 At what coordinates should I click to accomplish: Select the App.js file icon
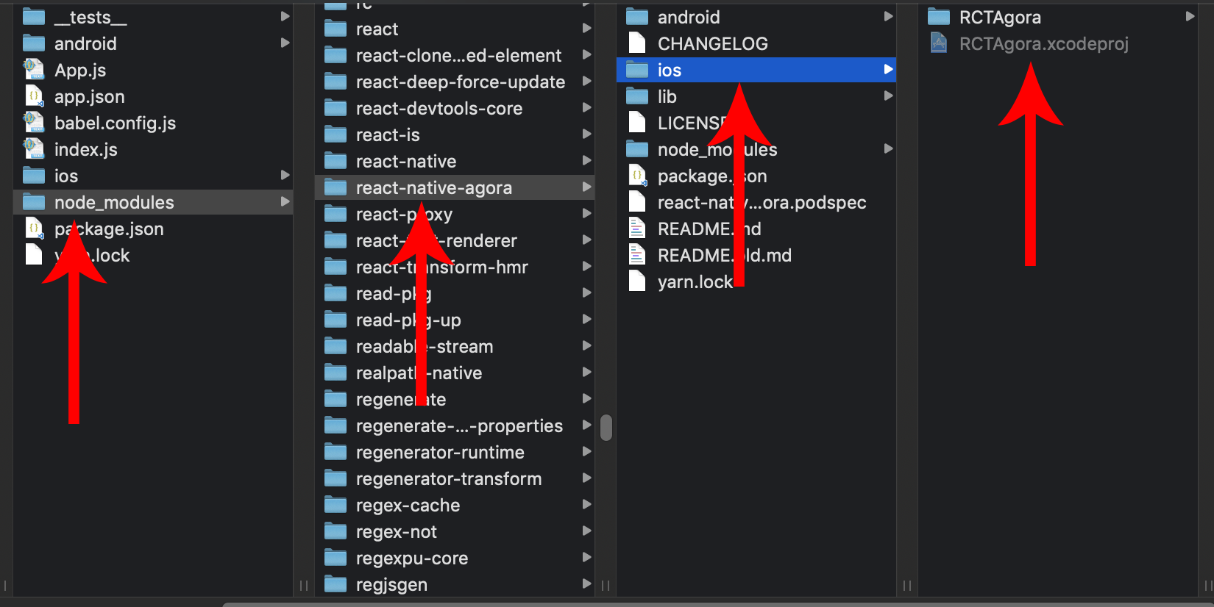34,70
